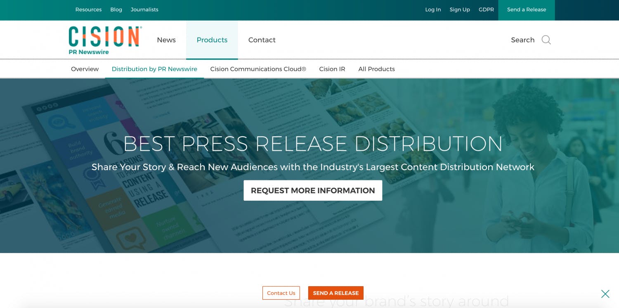This screenshot has height=308, width=619.
Task: Click the Search label in header
Action: 522,40
